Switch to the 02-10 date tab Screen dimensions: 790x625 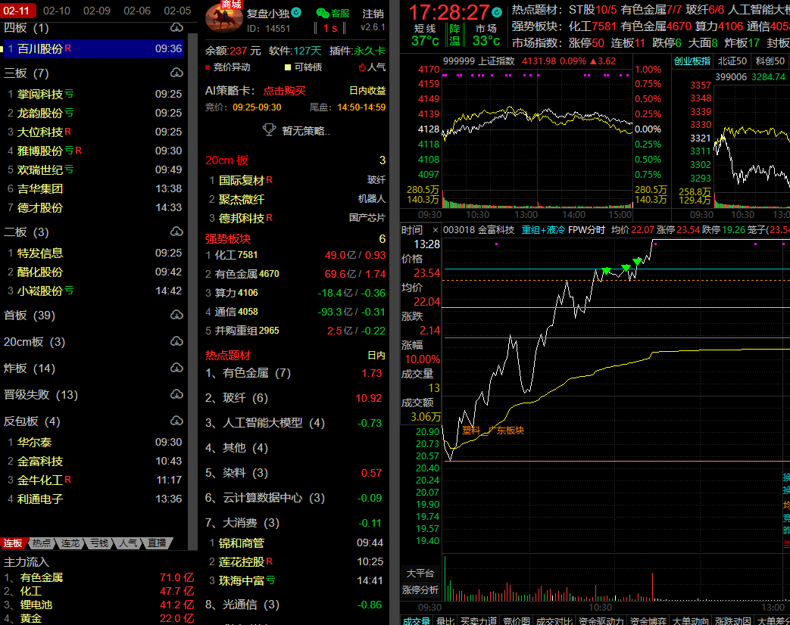57,11
